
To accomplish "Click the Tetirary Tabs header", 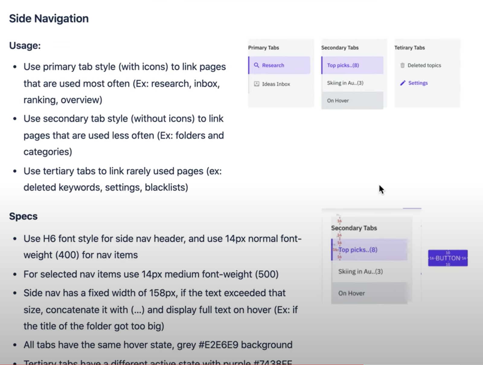I will 409,48.
